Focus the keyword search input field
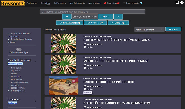The width and height of the screenshot is (185, 109). click(93, 12)
